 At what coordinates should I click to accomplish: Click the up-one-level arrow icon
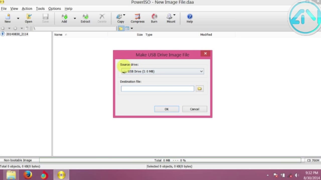pos(27,28)
